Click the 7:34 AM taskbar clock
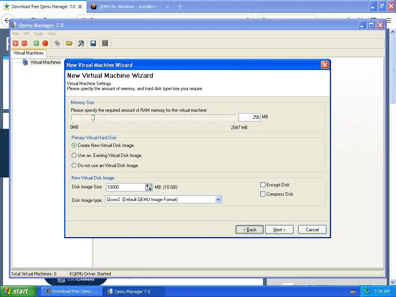The width and height of the screenshot is (396, 297). pos(382,291)
